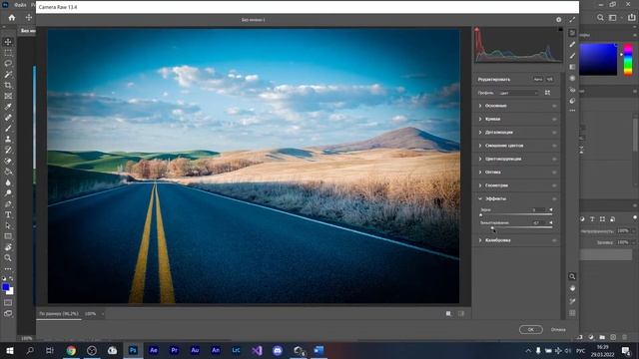Select the Graduated Filter tool in Camera Raw

point(572,67)
